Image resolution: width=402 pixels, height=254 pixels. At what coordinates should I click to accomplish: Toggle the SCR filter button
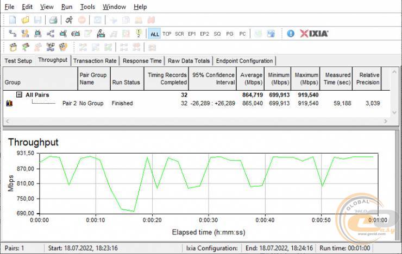[x=179, y=34]
